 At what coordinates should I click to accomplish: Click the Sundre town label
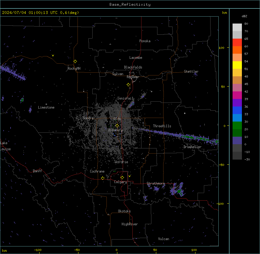[88, 118]
